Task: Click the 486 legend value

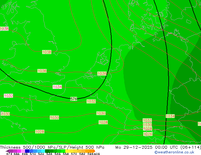Action: tap(16, 154)
